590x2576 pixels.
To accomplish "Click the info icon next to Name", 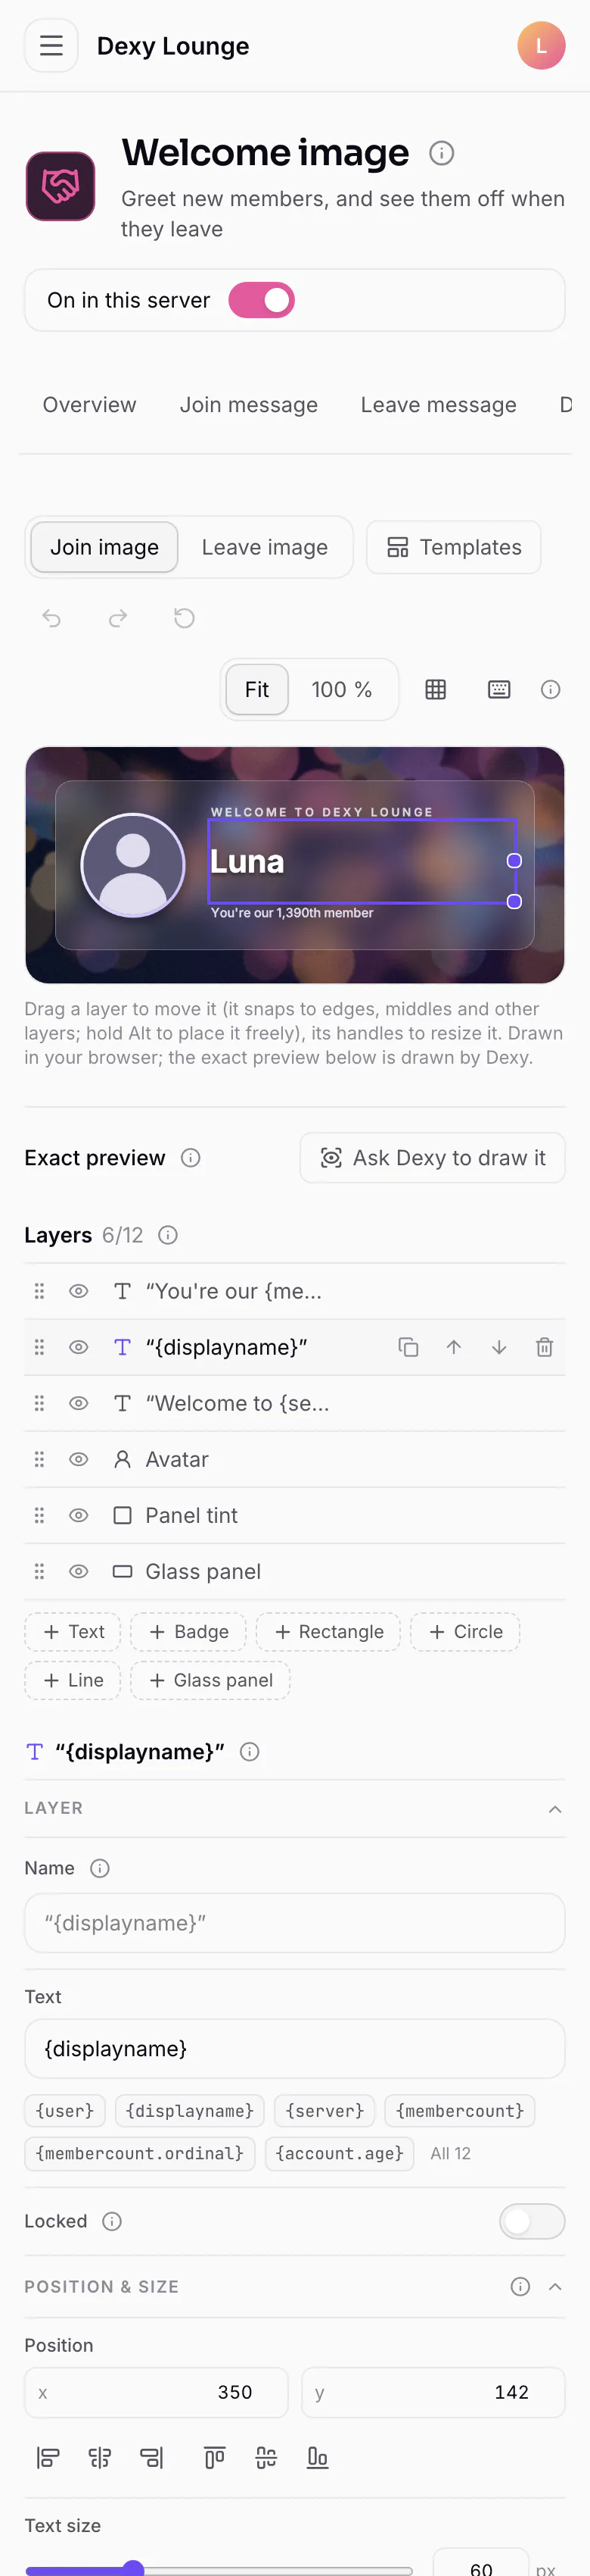I will click(100, 1868).
